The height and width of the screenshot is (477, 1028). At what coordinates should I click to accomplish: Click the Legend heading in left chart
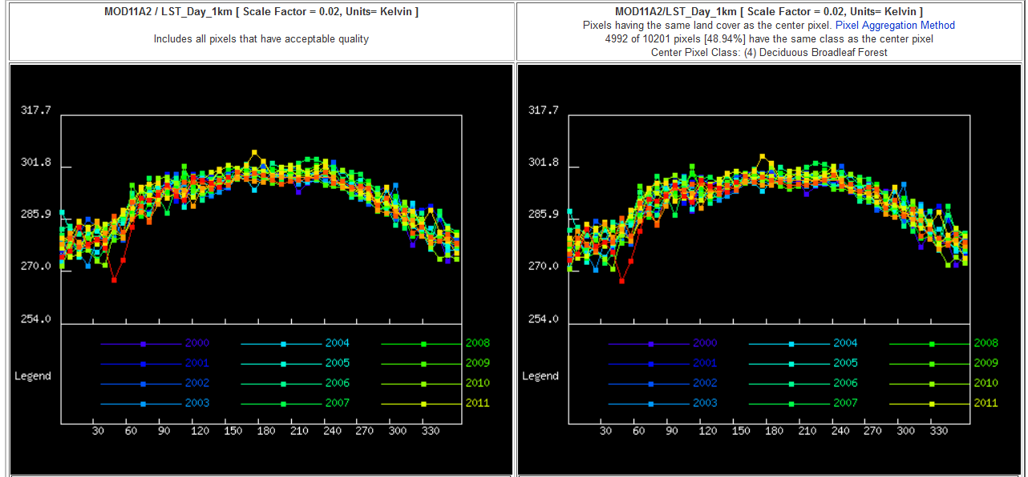pyautogui.click(x=33, y=376)
